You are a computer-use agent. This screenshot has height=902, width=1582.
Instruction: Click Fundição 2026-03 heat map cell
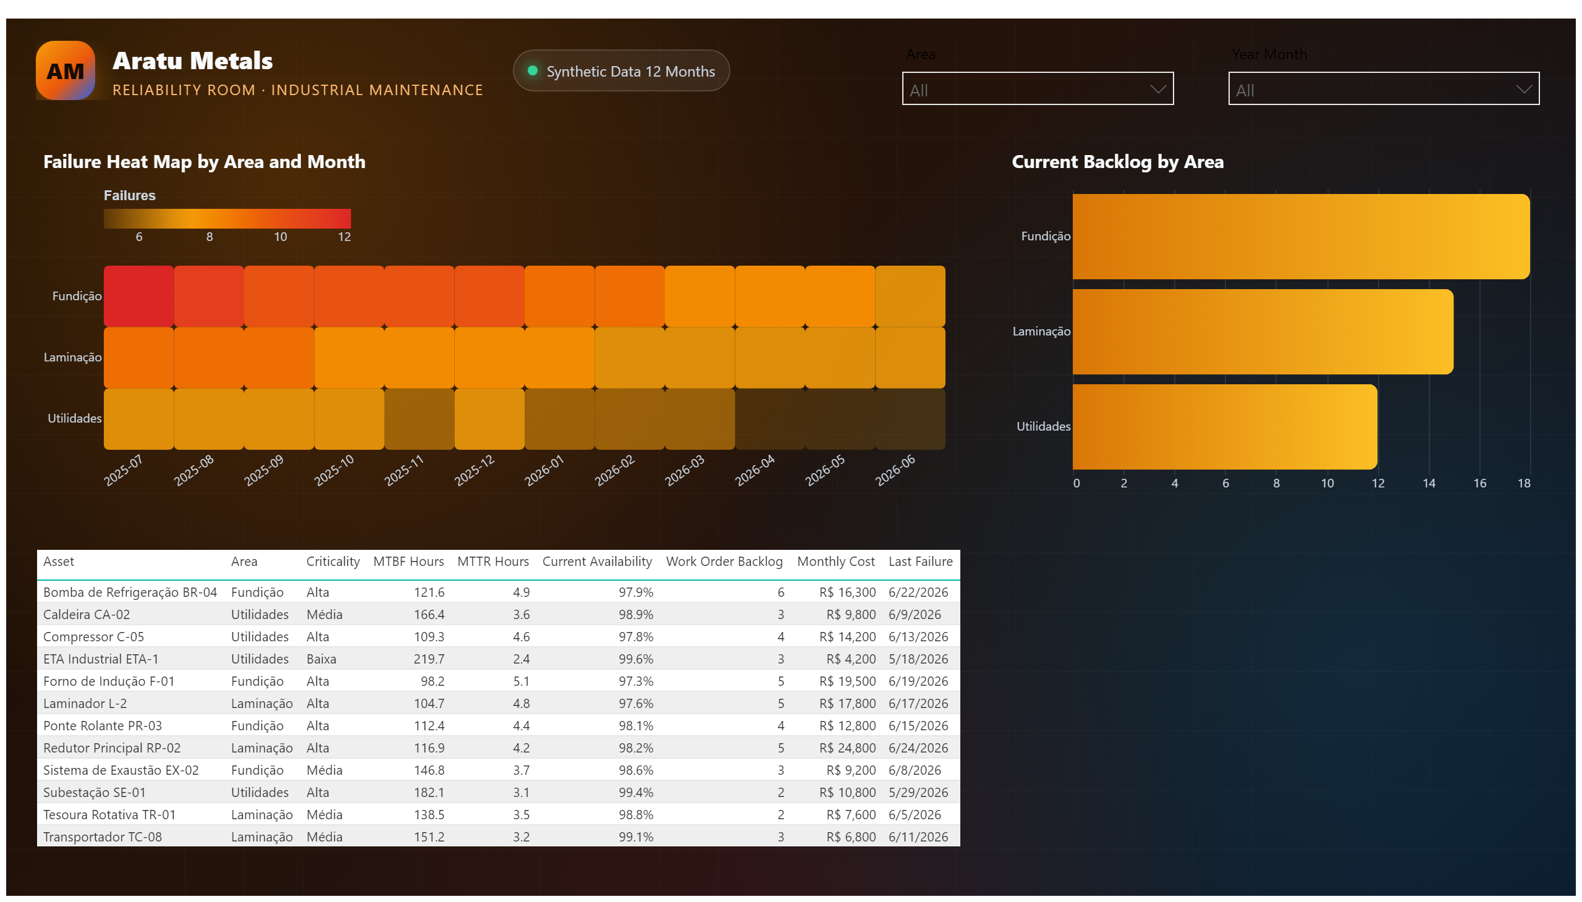pyautogui.click(x=700, y=296)
